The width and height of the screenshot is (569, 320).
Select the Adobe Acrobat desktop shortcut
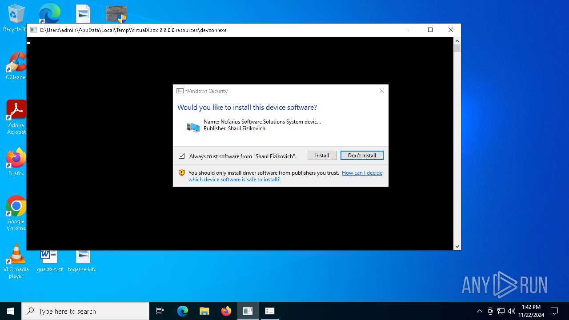[16, 117]
